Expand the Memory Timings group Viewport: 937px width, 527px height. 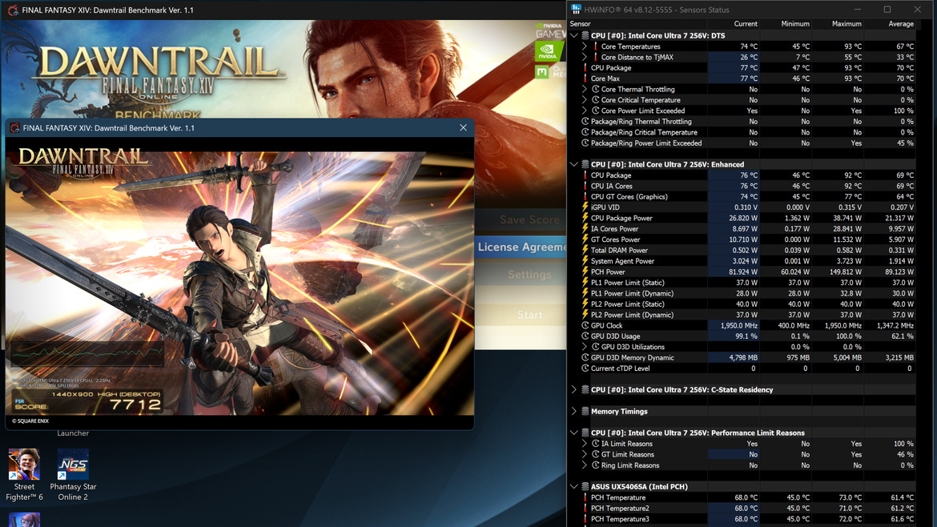pos(574,412)
